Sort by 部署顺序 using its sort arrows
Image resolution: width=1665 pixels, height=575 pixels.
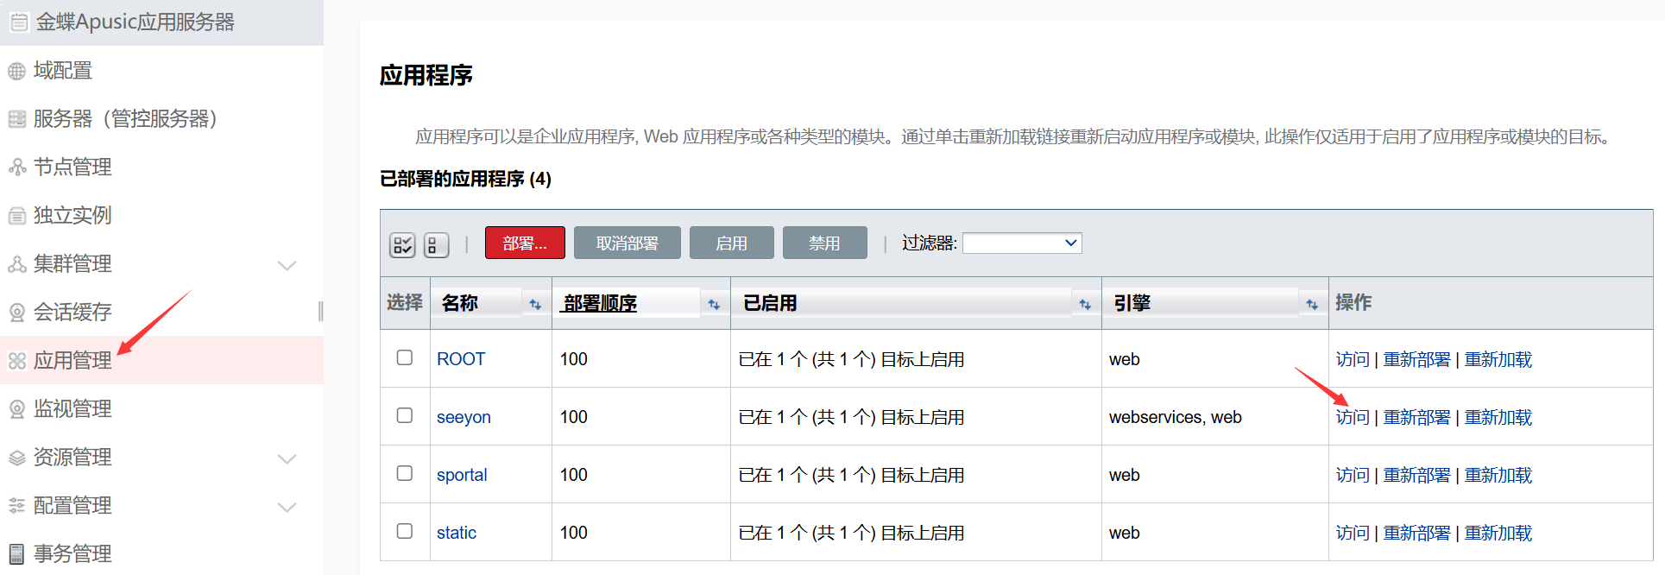(x=714, y=304)
